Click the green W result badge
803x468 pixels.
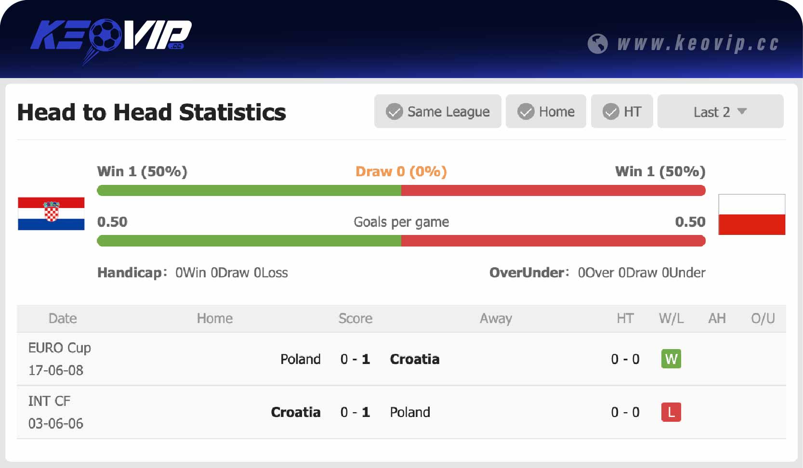click(x=671, y=359)
